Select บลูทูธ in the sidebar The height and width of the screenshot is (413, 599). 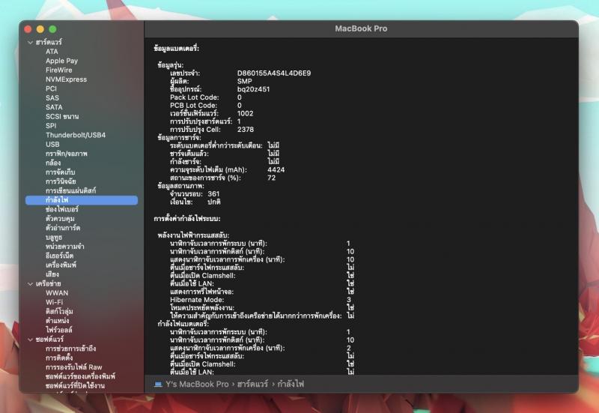click(54, 237)
